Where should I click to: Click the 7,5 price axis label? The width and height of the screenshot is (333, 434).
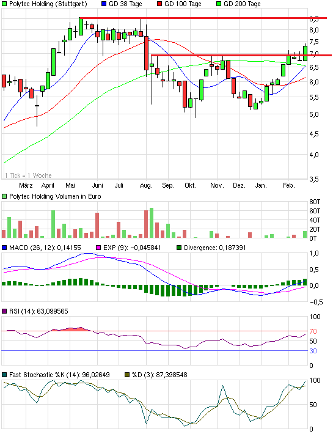click(314, 42)
